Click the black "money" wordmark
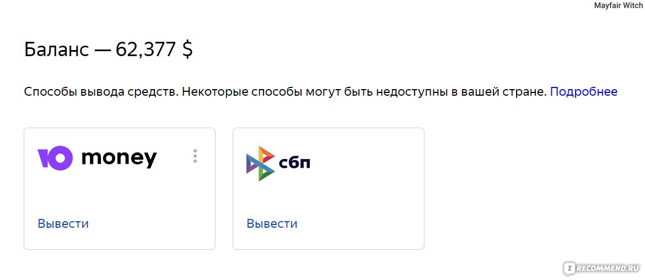645x280 pixels. [x=119, y=158]
